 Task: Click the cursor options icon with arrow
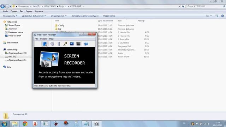coord(72,44)
